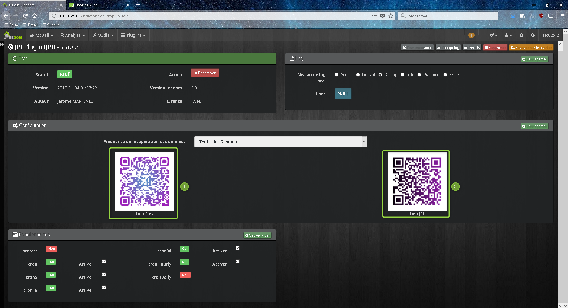Open the data retrieval frequency dropdown

(280, 142)
